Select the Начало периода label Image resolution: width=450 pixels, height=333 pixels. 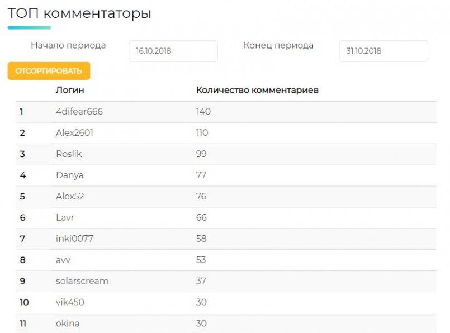pos(68,45)
